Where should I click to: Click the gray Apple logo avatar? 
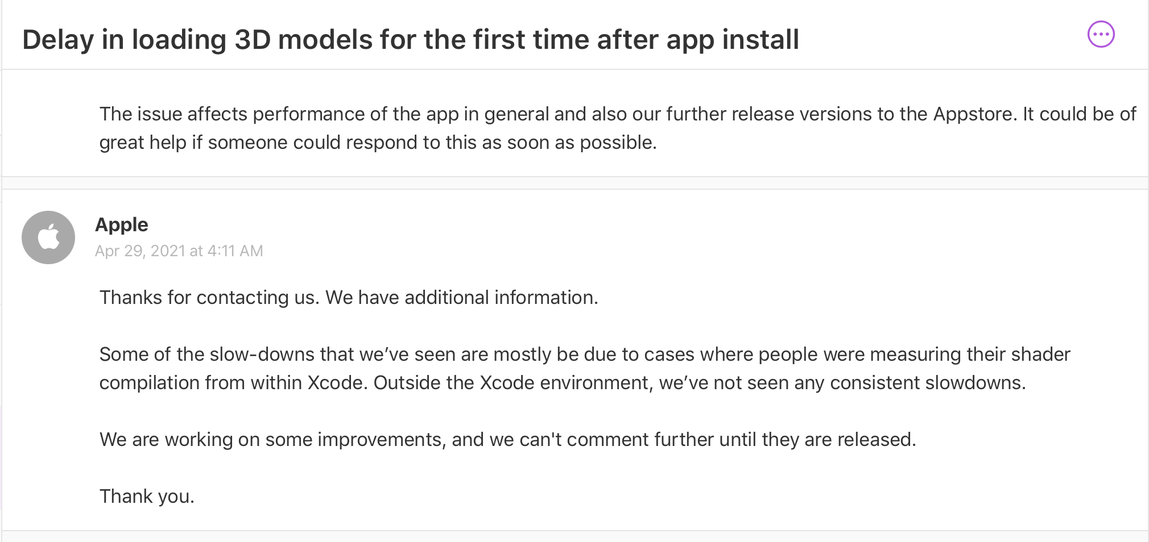tap(48, 237)
